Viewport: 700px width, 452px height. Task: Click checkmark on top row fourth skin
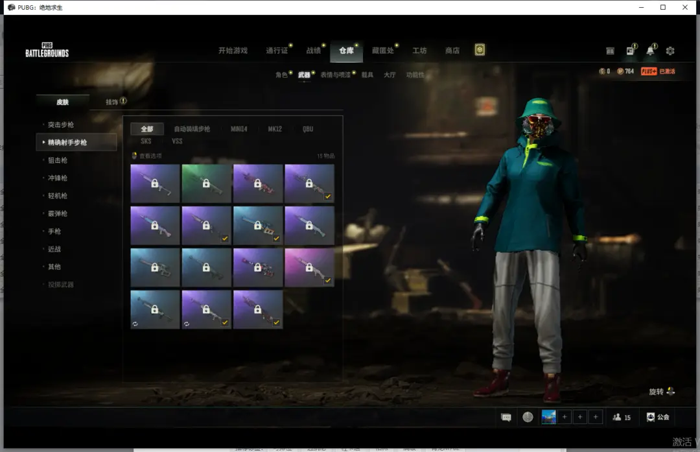(x=328, y=196)
